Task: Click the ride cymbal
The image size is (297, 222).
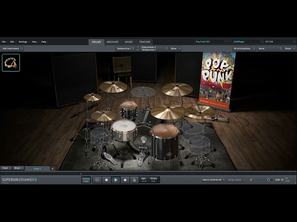Action: pos(168,111)
